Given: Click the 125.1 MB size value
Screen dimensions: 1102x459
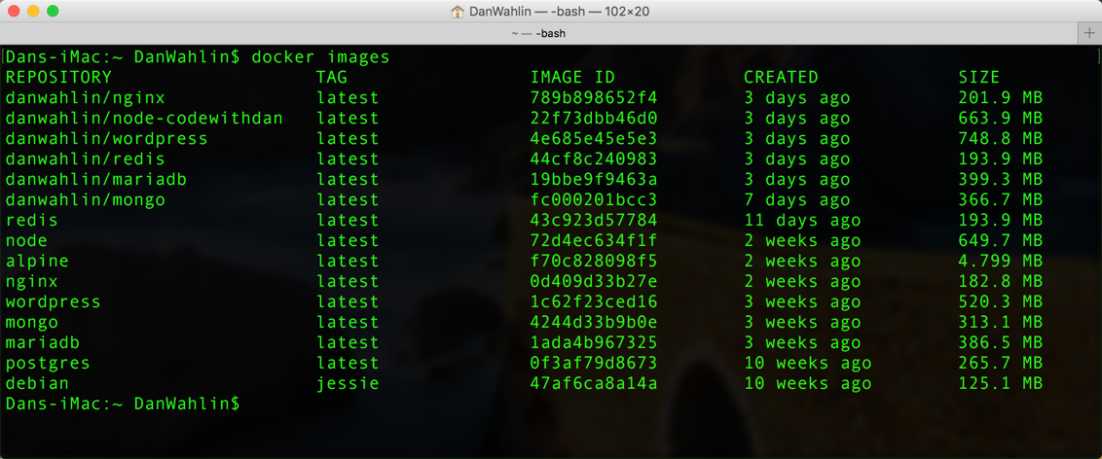Looking at the screenshot, I should (x=1001, y=384).
